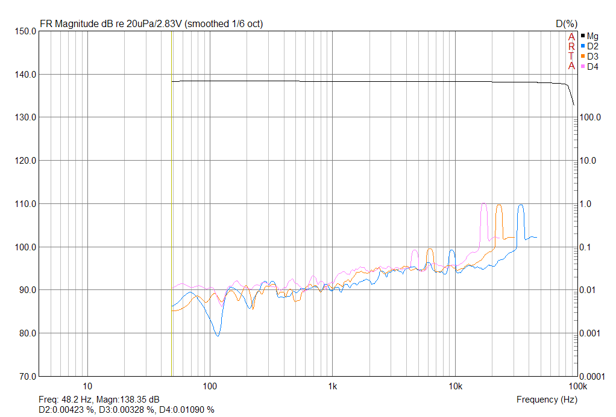Click the orange D3 legend swatch
Screen dimensions: 616x417
point(583,57)
